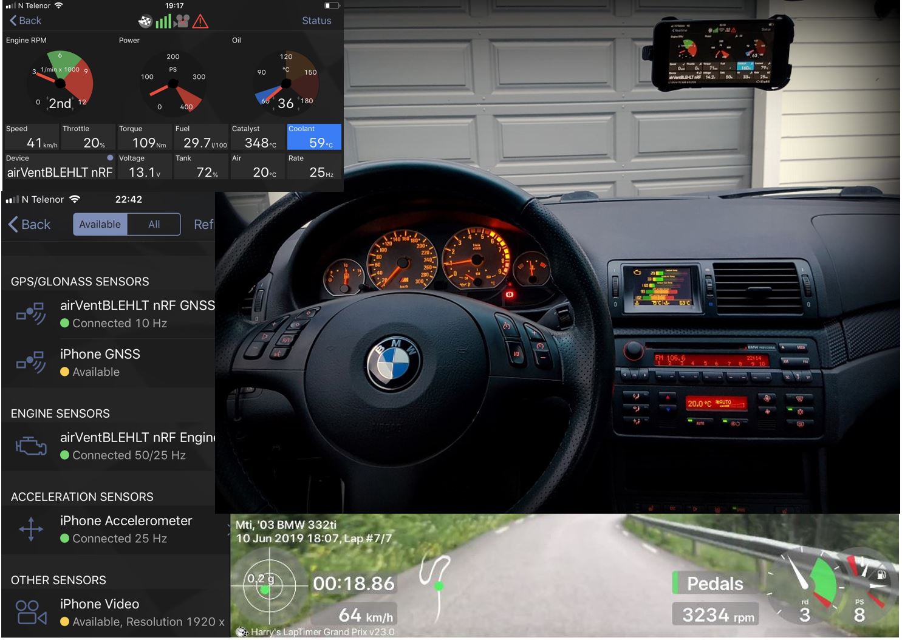The image size is (902, 640).
Task: Select the Tank 72% tile
Action: tap(202, 166)
